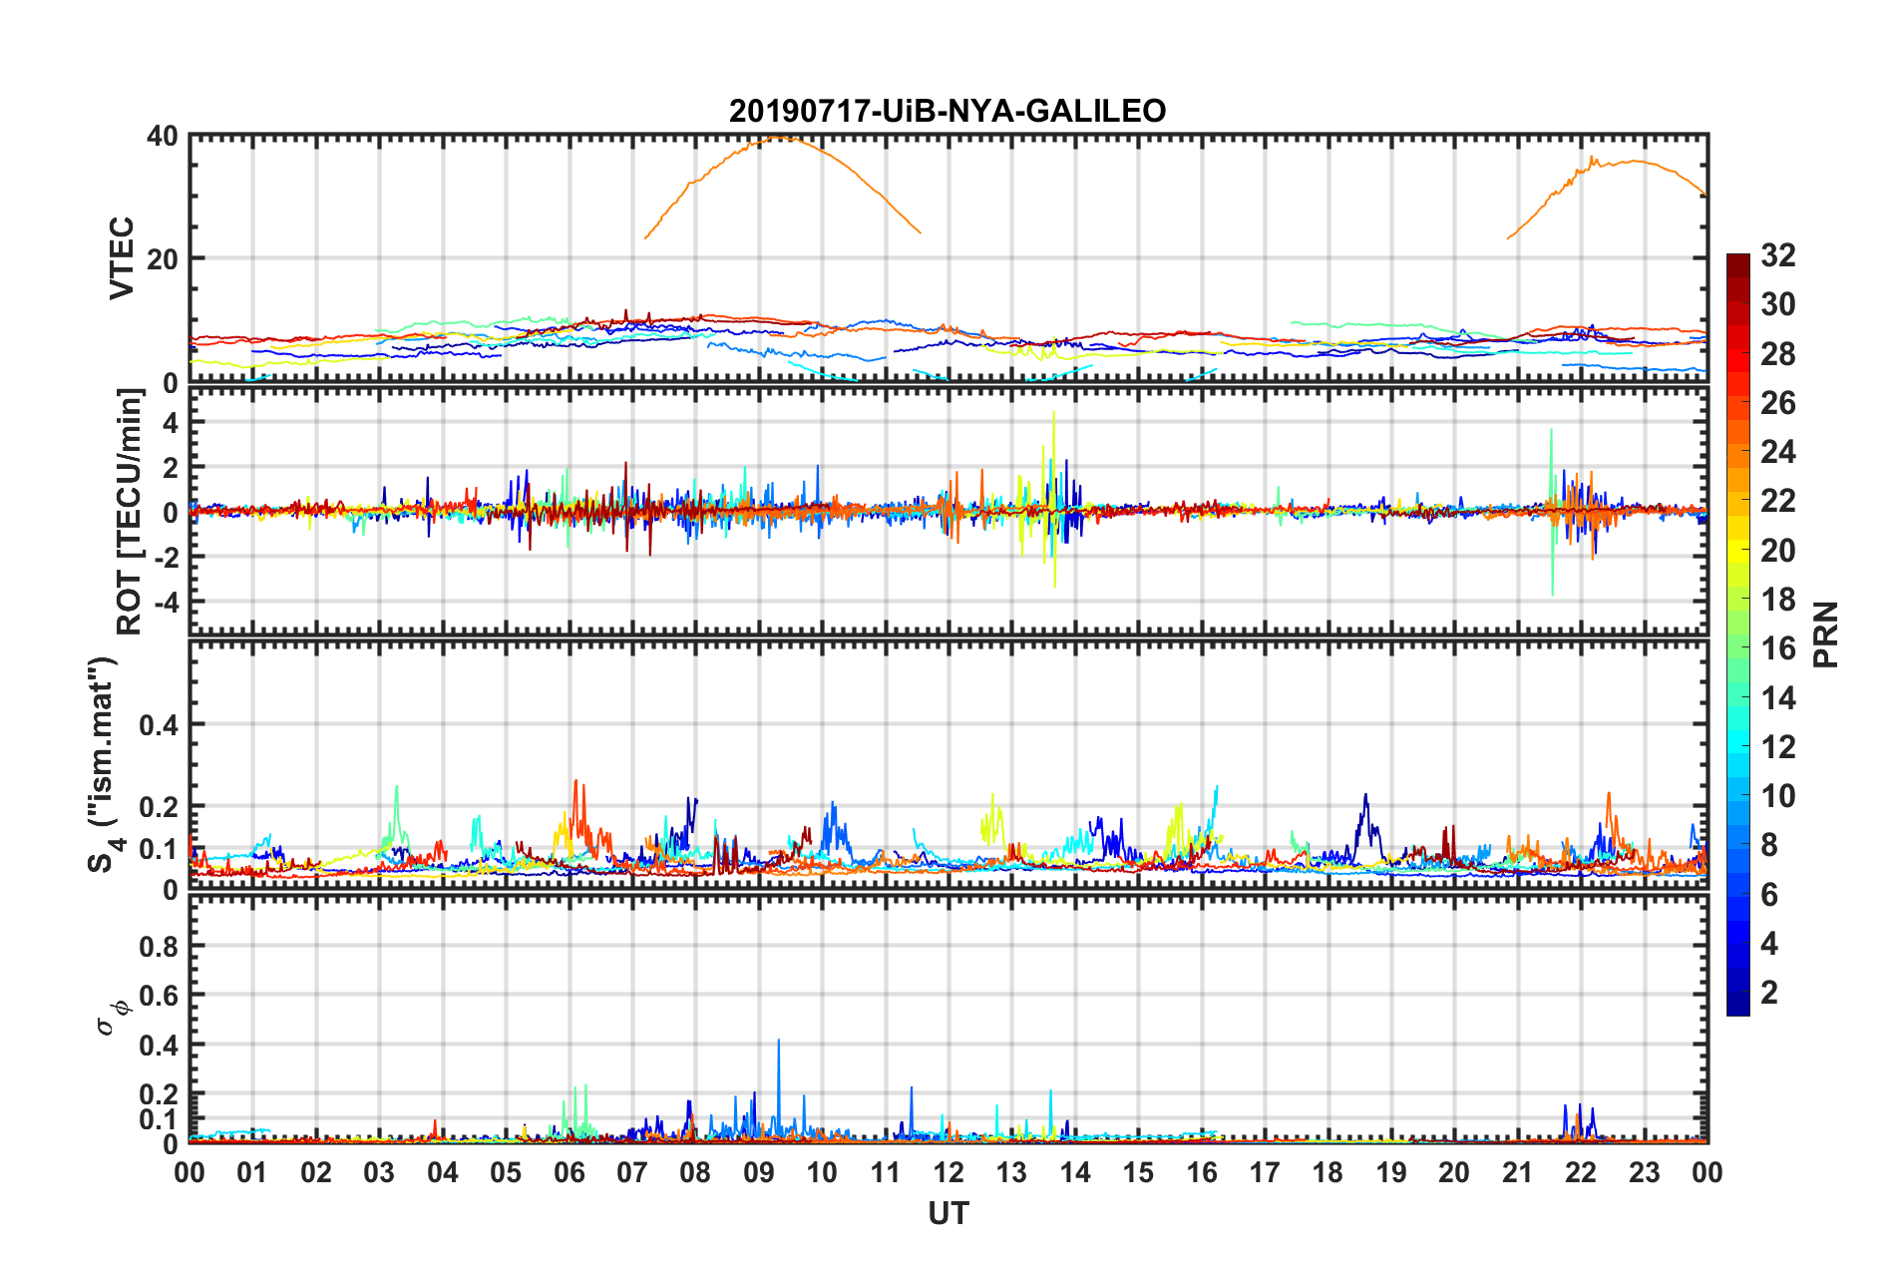Image resolution: width=1897 pixels, height=1269 pixels.
Task: Click the PRN colorbar scale
Action: (1738, 634)
